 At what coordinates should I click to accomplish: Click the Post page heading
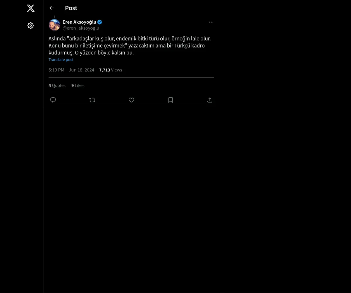71,8
